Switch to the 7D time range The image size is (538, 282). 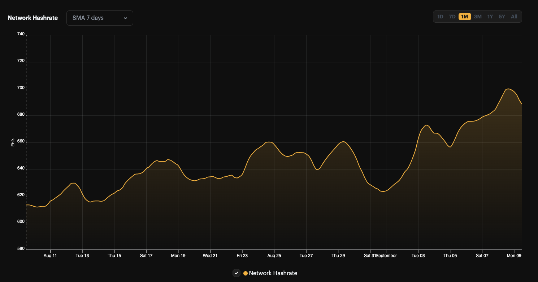coord(452,17)
